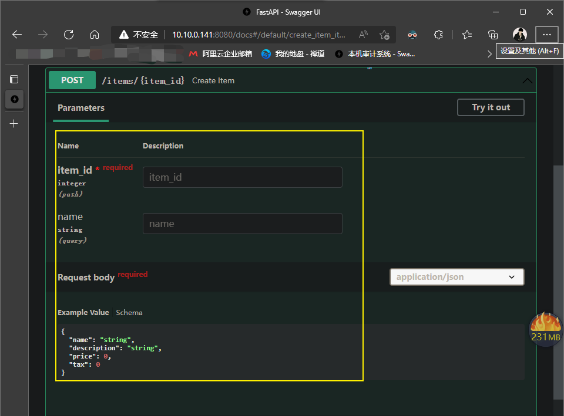Screen dimensions: 564x416
Task: Collapse the POST /items/{item_id} operation
Action: [527, 81]
